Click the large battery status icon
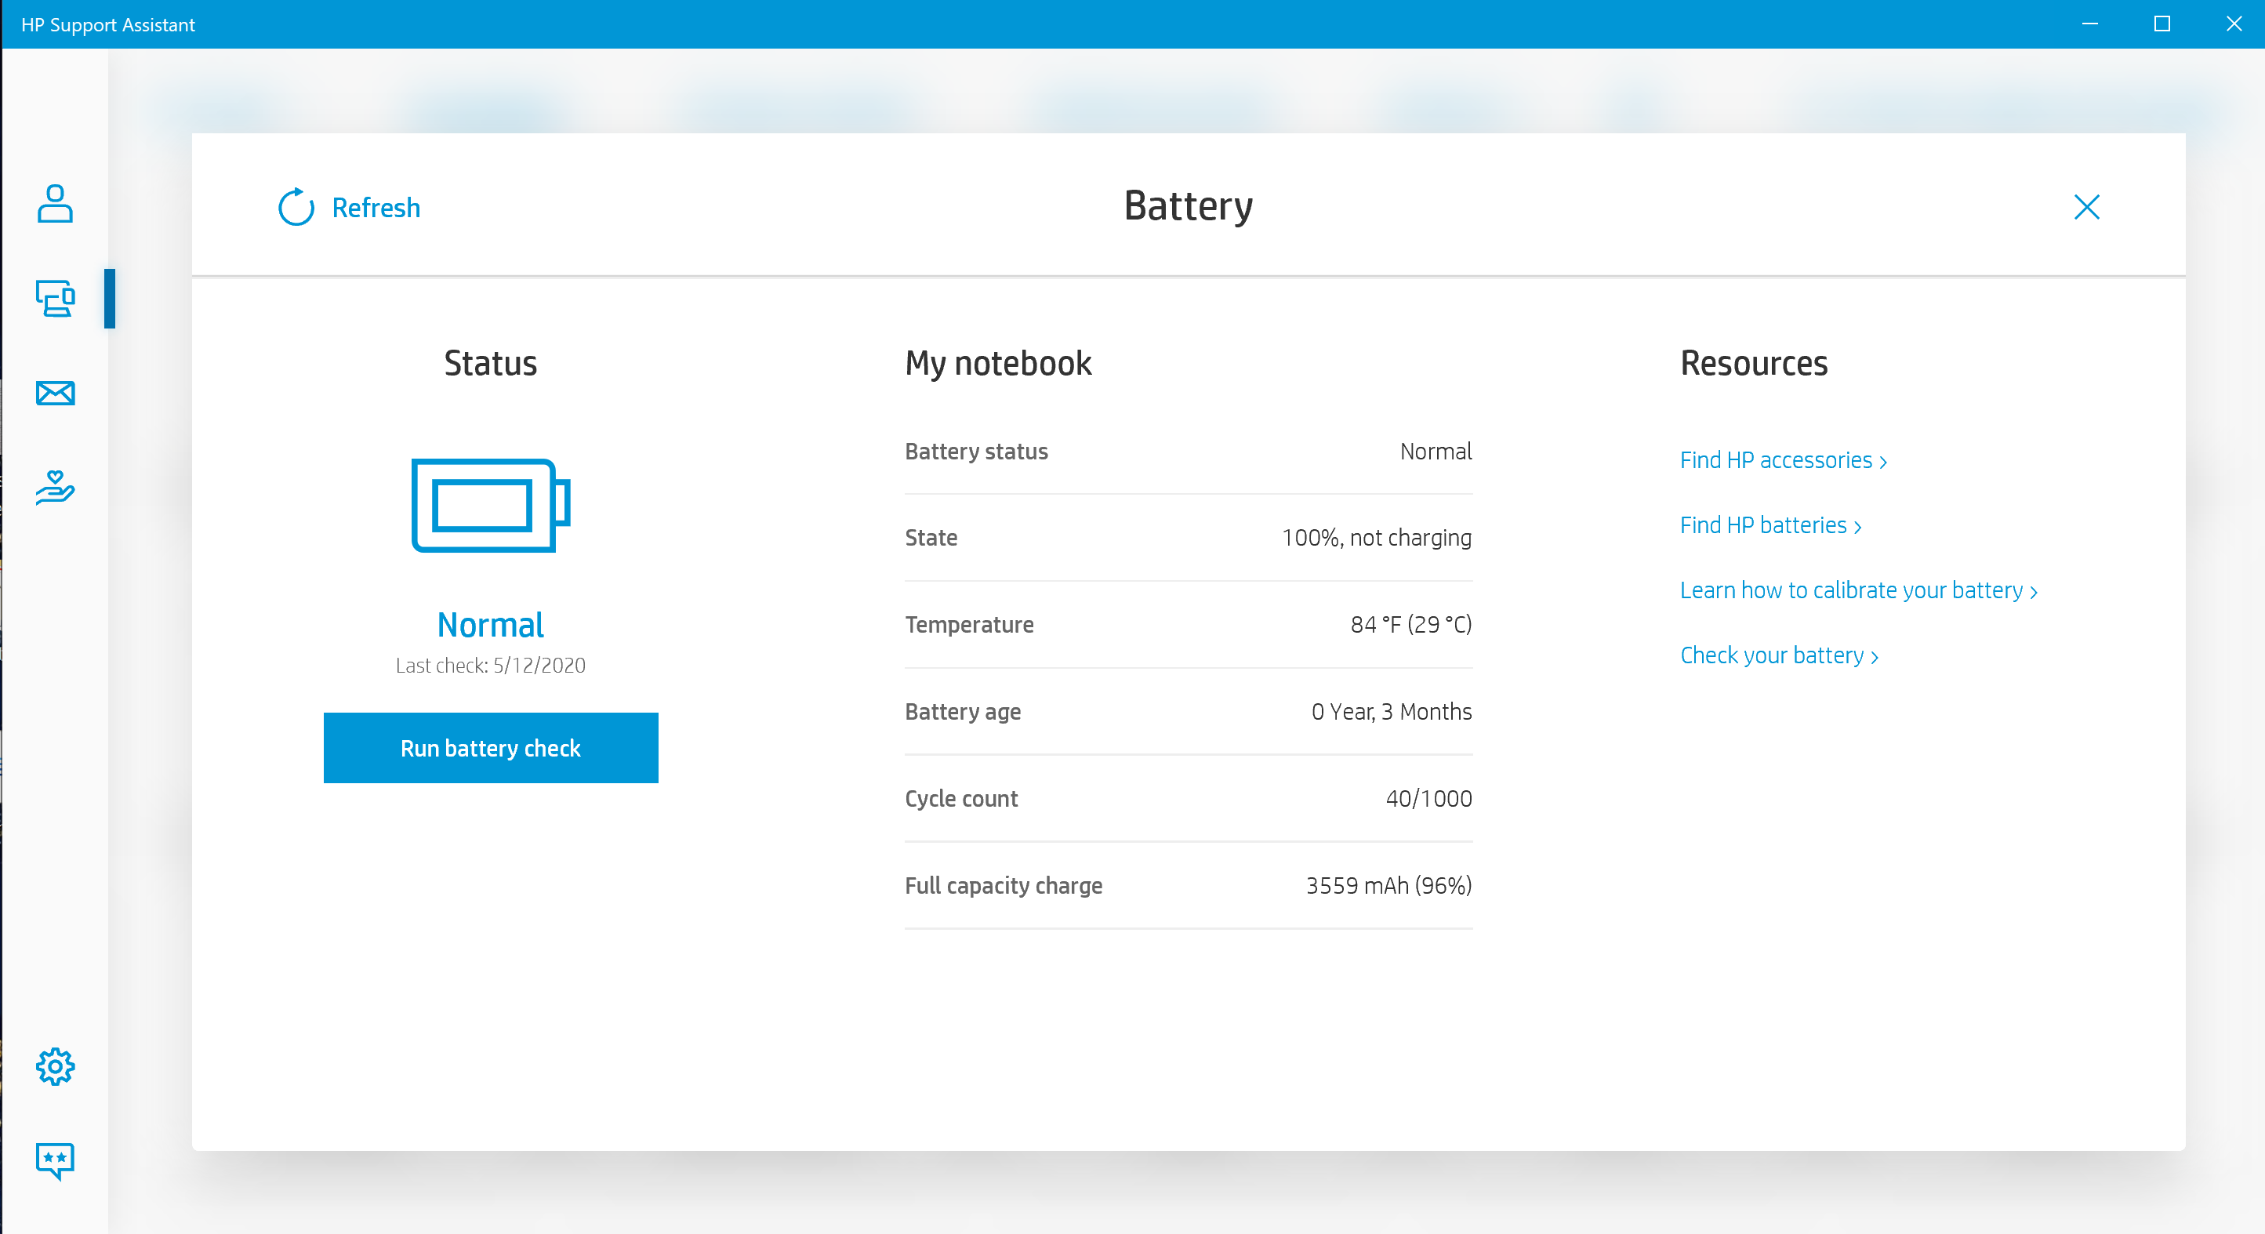The width and height of the screenshot is (2265, 1234). (x=491, y=506)
